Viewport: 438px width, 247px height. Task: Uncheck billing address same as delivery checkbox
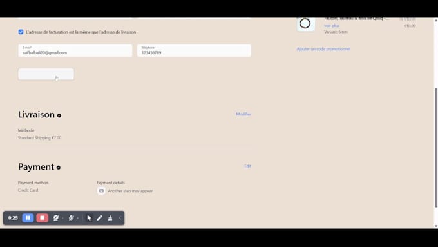pyautogui.click(x=21, y=32)
